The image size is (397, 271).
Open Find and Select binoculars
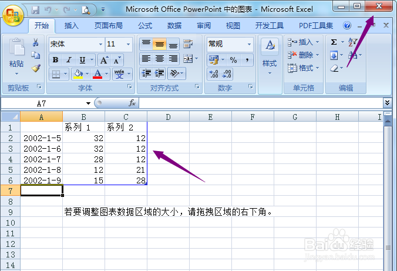click(353, 55)
